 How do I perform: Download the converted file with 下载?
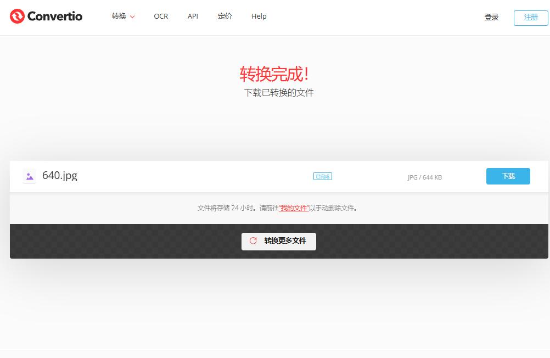[508, 176]
